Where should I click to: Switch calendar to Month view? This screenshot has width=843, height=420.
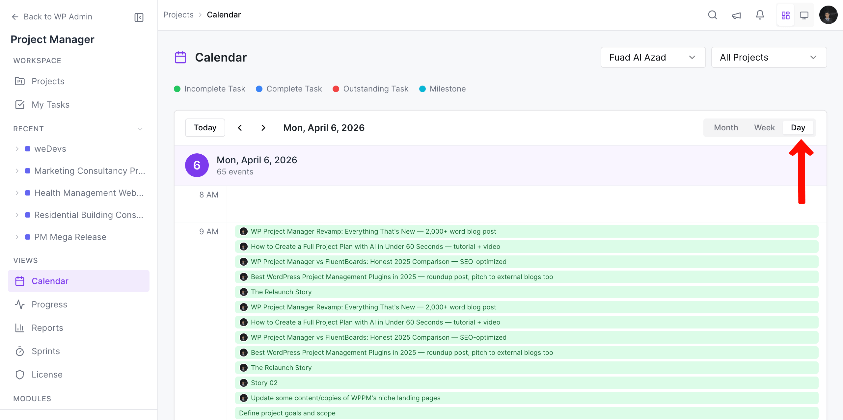tap(726, 128)
